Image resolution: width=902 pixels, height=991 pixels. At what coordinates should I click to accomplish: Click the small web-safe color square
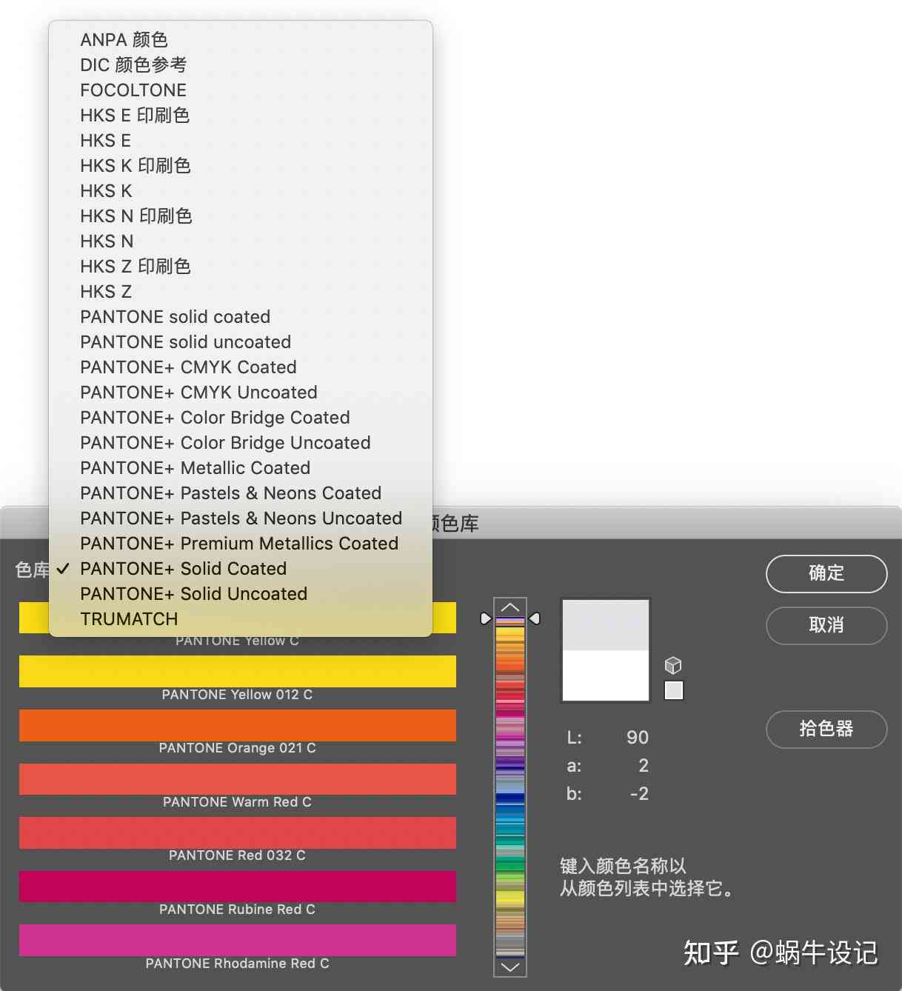coord(674,690)
